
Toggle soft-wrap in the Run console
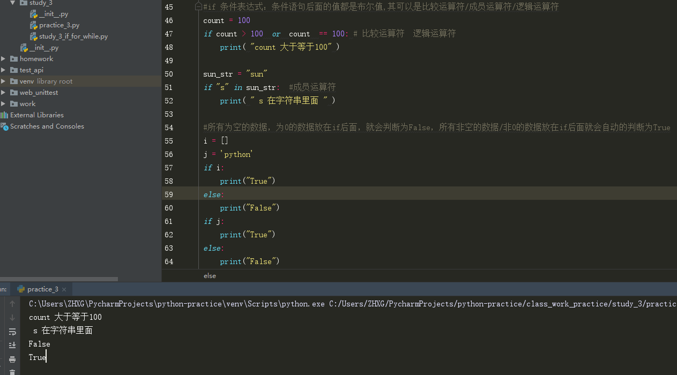pos(12,332)
